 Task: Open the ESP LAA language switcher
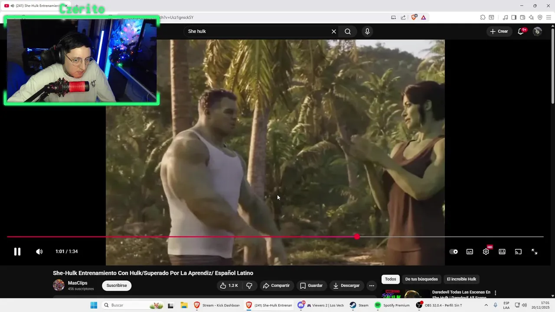506,305
